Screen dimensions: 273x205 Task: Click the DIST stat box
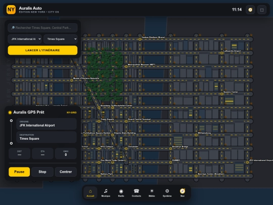coord(19,153)
